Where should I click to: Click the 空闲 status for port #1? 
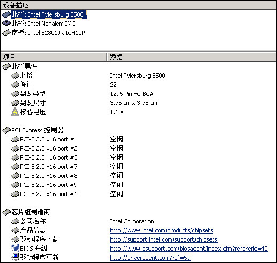pyautogui.click(x=116, y=139)
